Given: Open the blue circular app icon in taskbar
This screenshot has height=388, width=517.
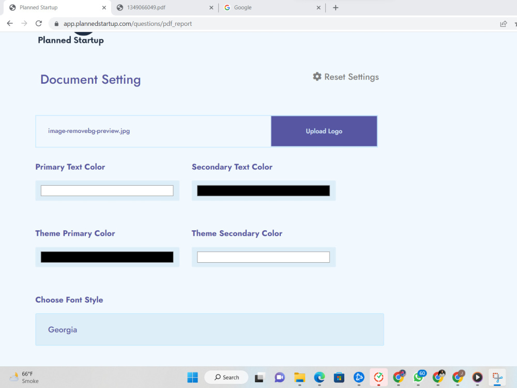Looking at the screenshot, I should (x=359, y=377).
